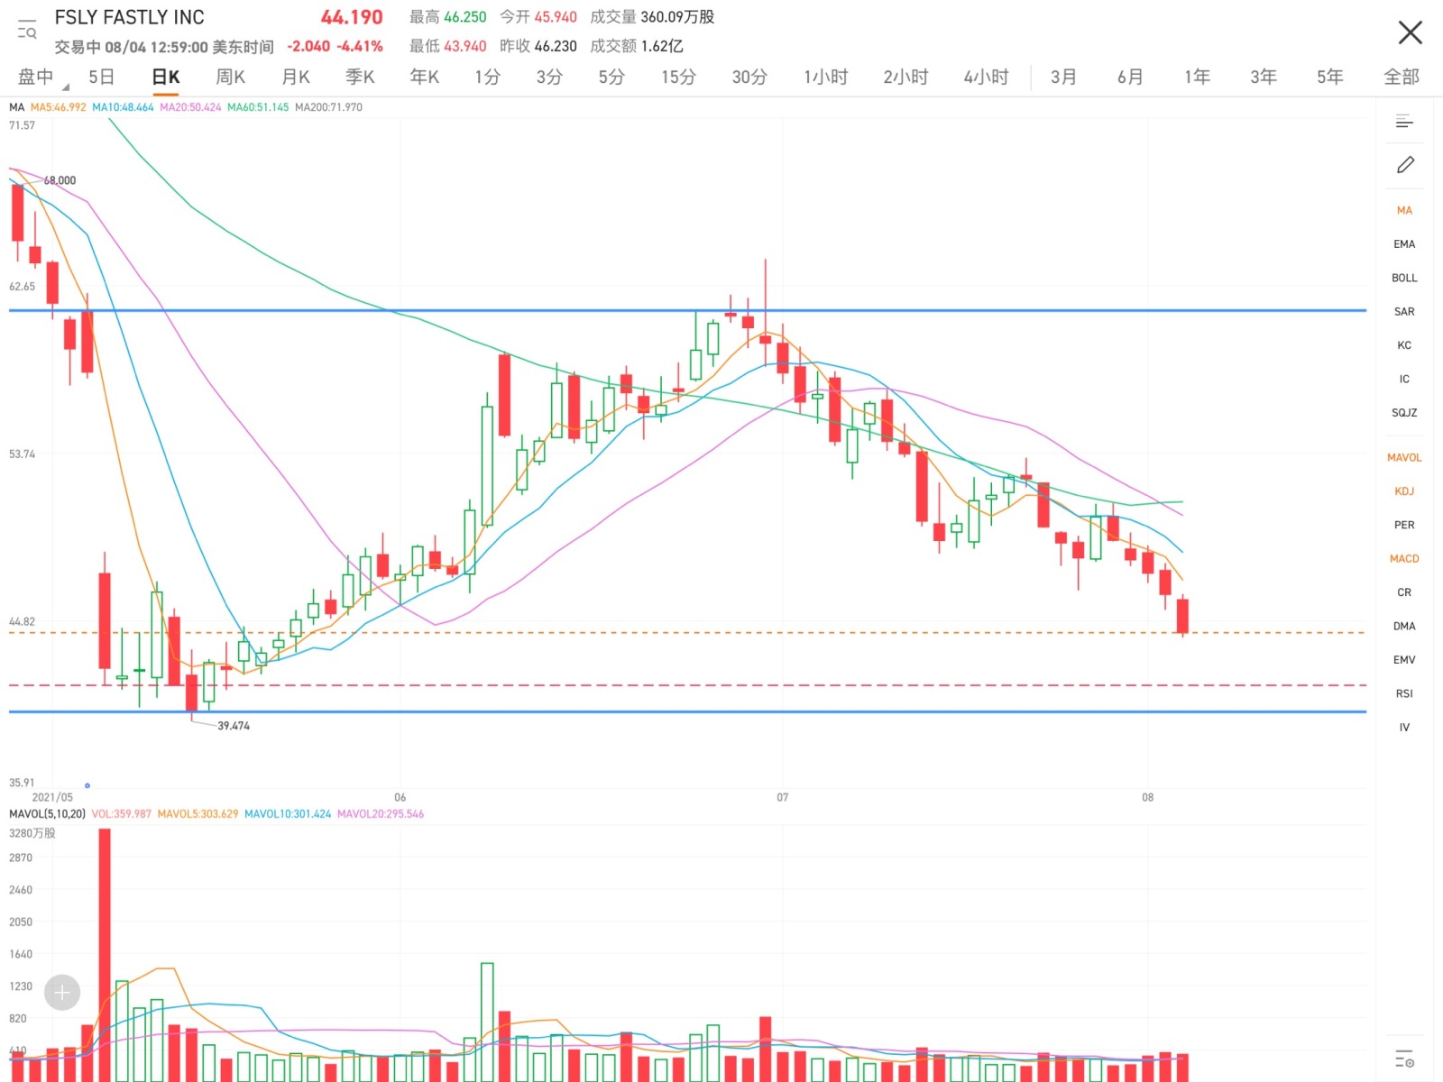Image resolution: width=1443 pixels, height=1082 pixels.
Task: Click the MA200:71.970 legend value
Action: (x=328, y=107)
